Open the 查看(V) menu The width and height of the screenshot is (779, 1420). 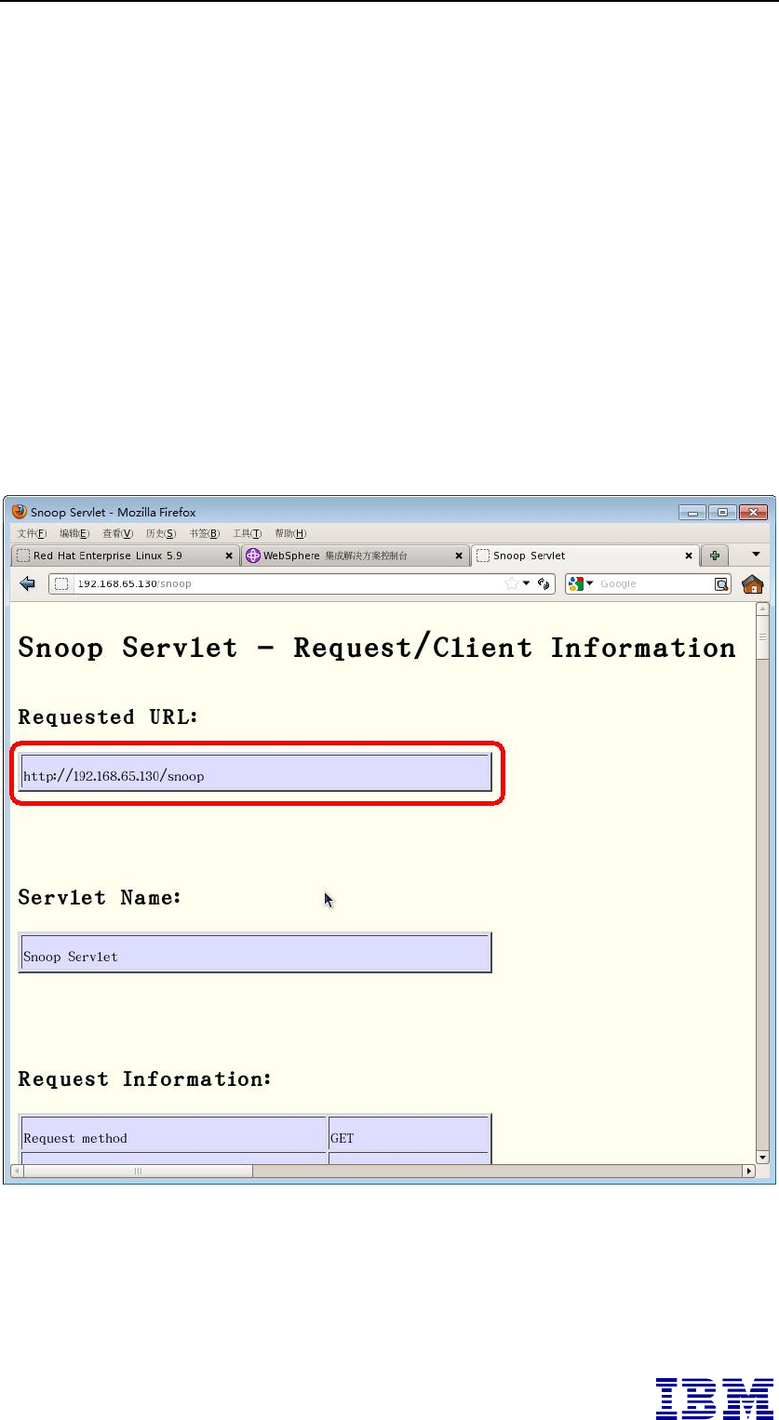pos(117,533)
